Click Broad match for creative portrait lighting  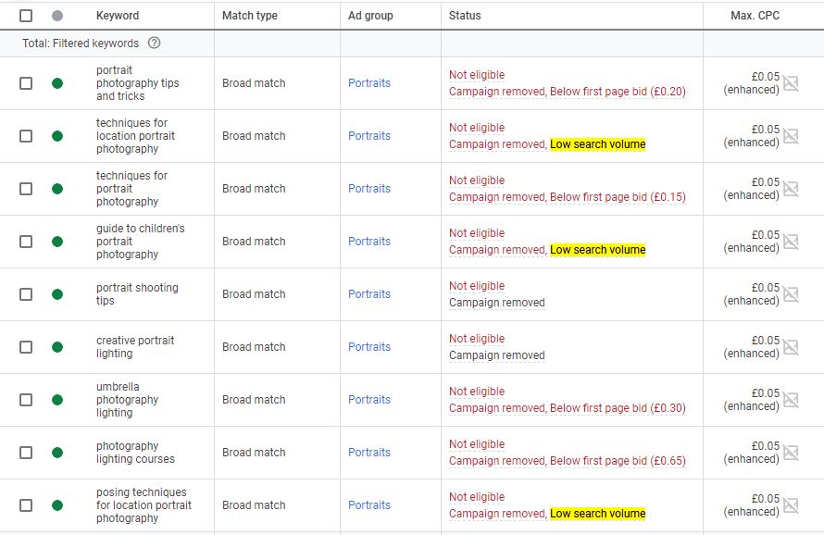click(254, 347)
